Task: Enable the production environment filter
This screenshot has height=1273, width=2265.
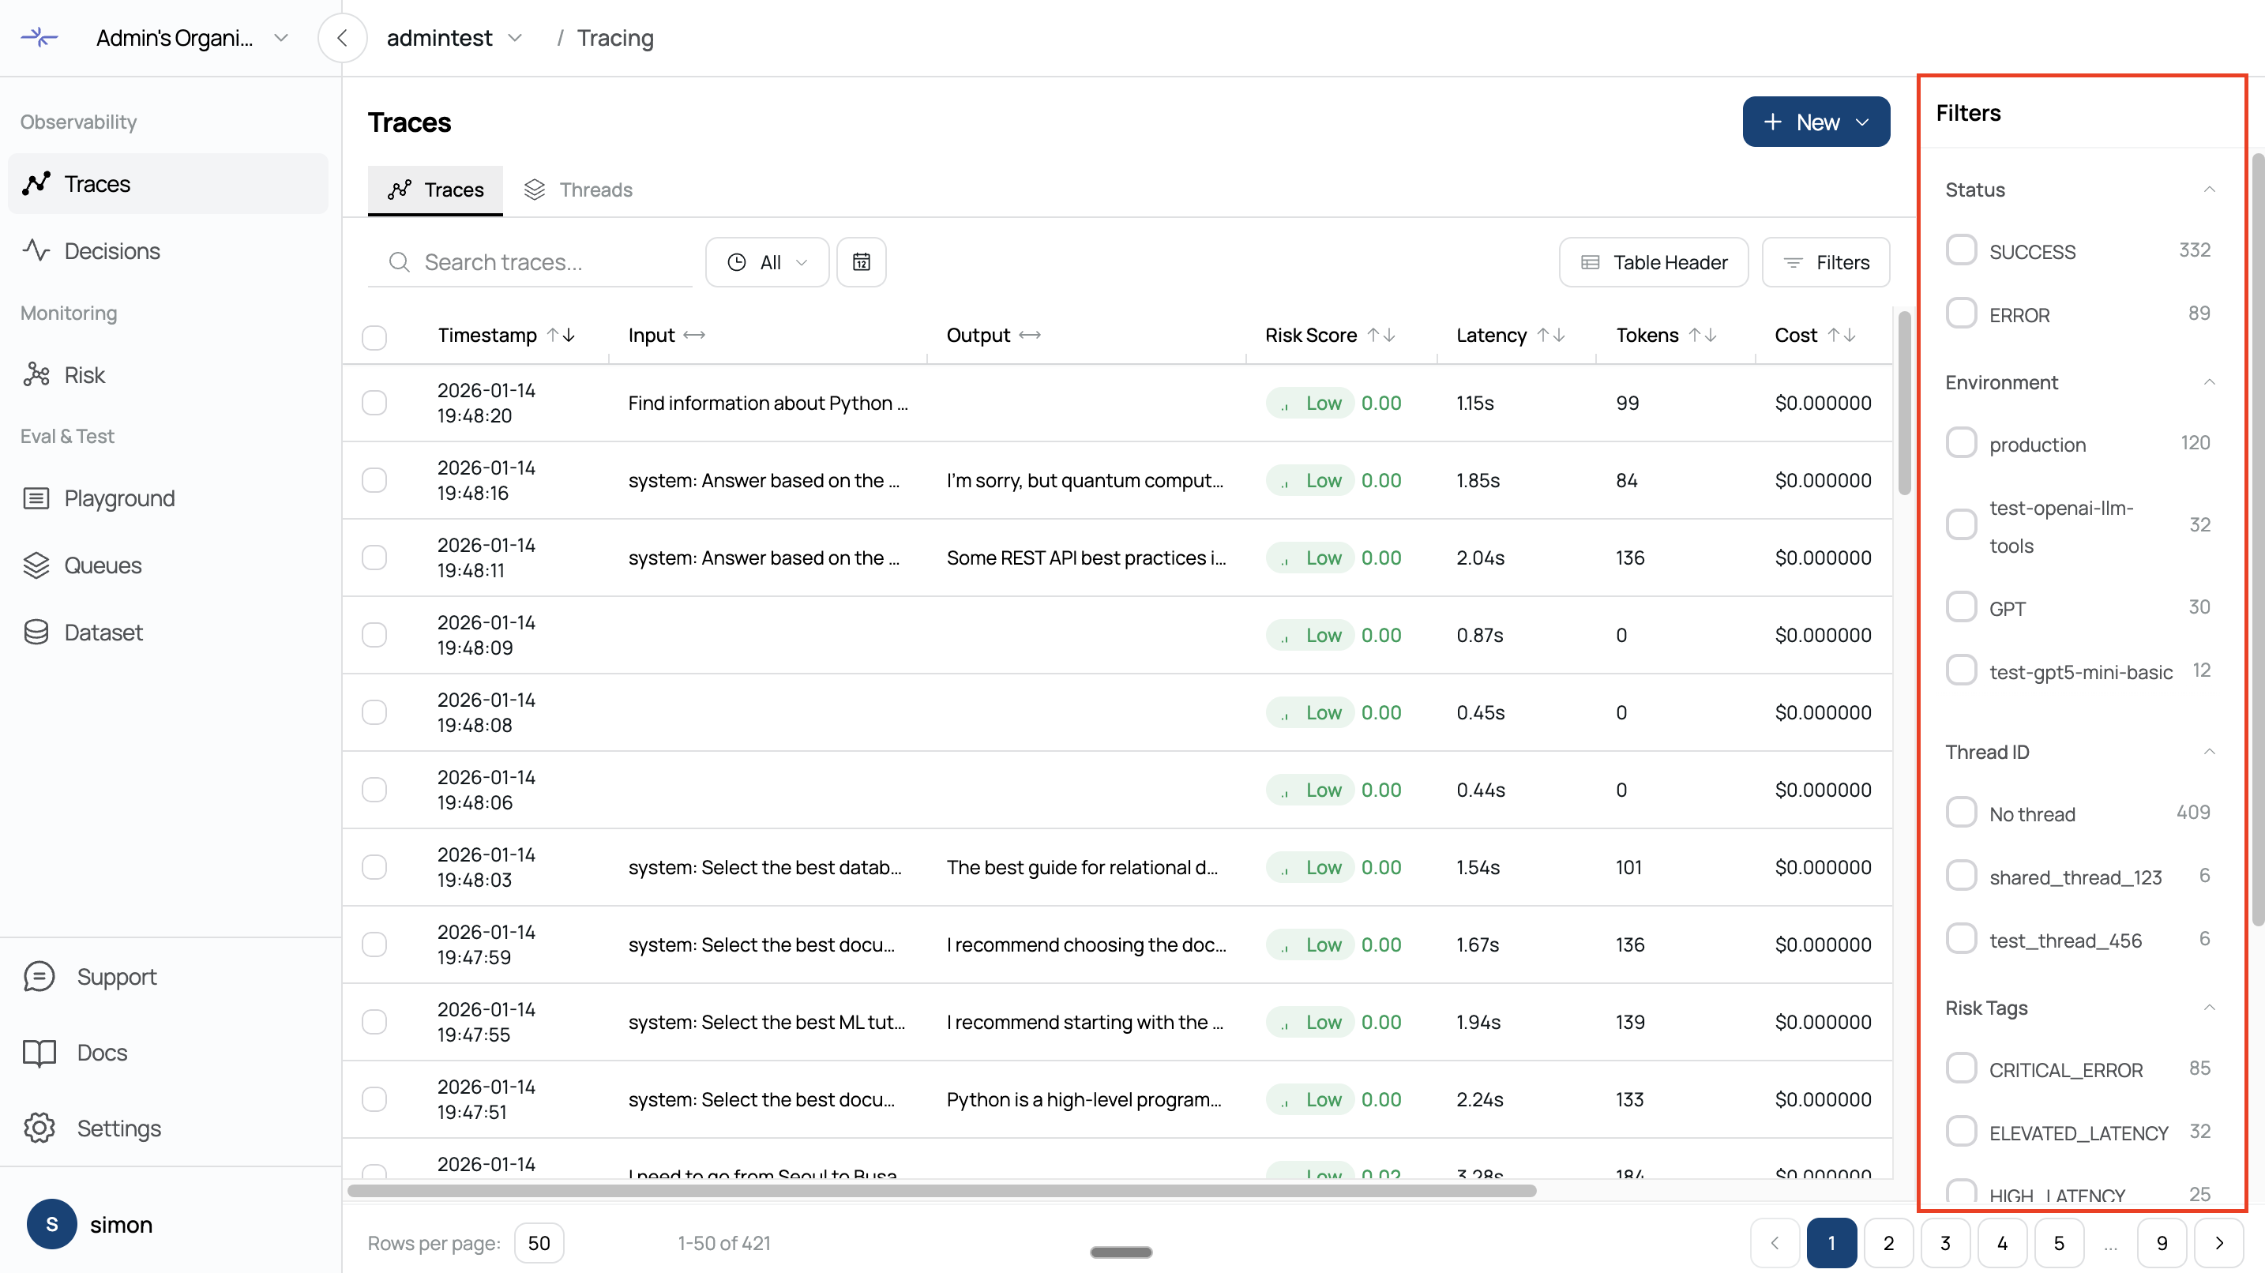Action: pyautogui.click(x=1961, y=443)
